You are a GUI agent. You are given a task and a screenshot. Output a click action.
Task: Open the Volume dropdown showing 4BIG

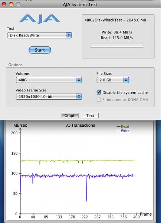(49, 80)
